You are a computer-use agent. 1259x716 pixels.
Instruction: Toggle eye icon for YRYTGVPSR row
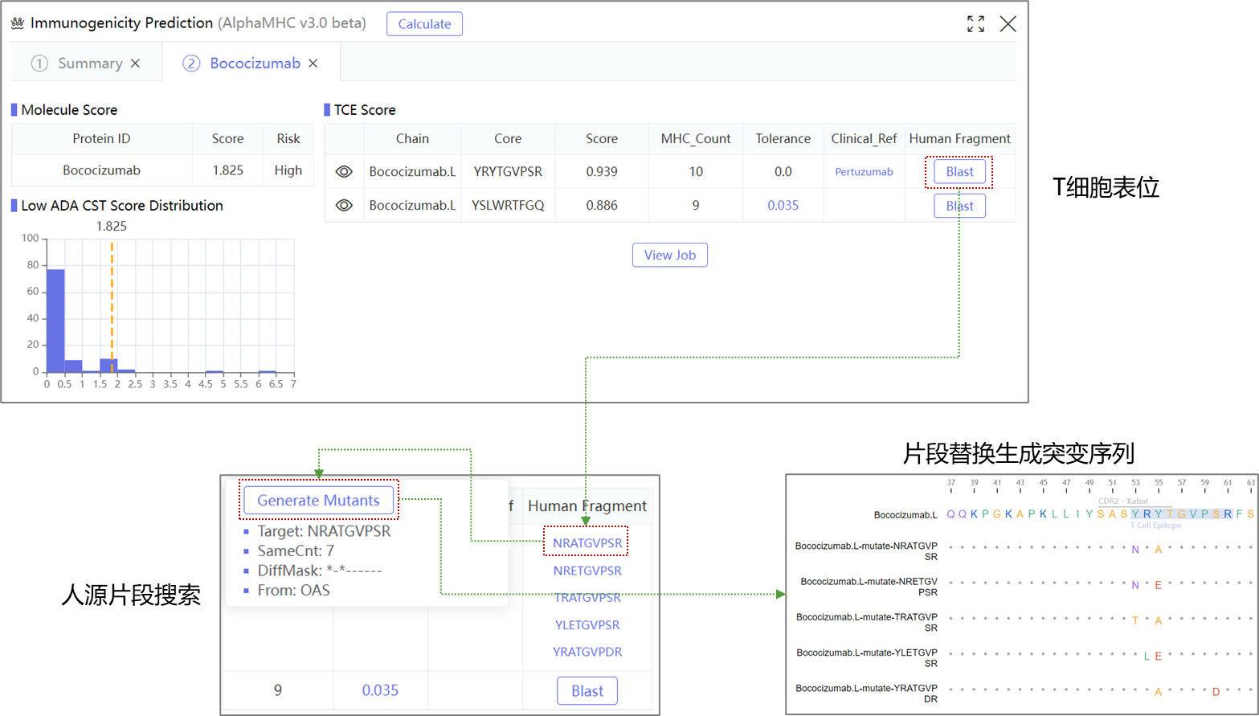[x=344, y=172]
